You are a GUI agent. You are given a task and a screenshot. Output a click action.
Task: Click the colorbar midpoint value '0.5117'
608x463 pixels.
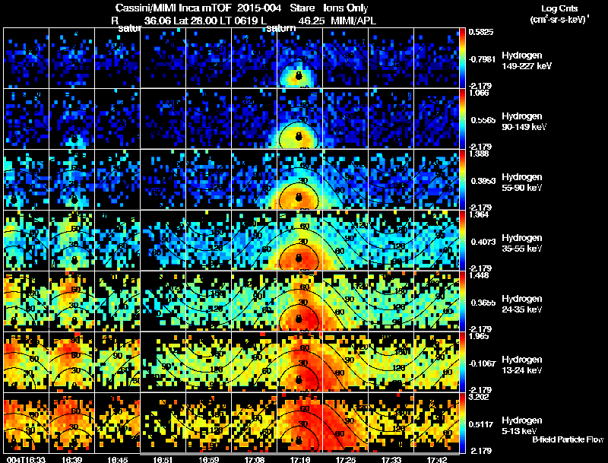(x=483, y=425)
